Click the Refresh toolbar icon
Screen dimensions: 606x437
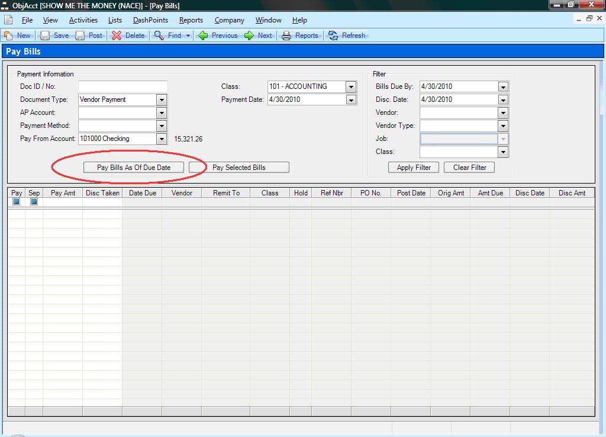click(333, 36)
